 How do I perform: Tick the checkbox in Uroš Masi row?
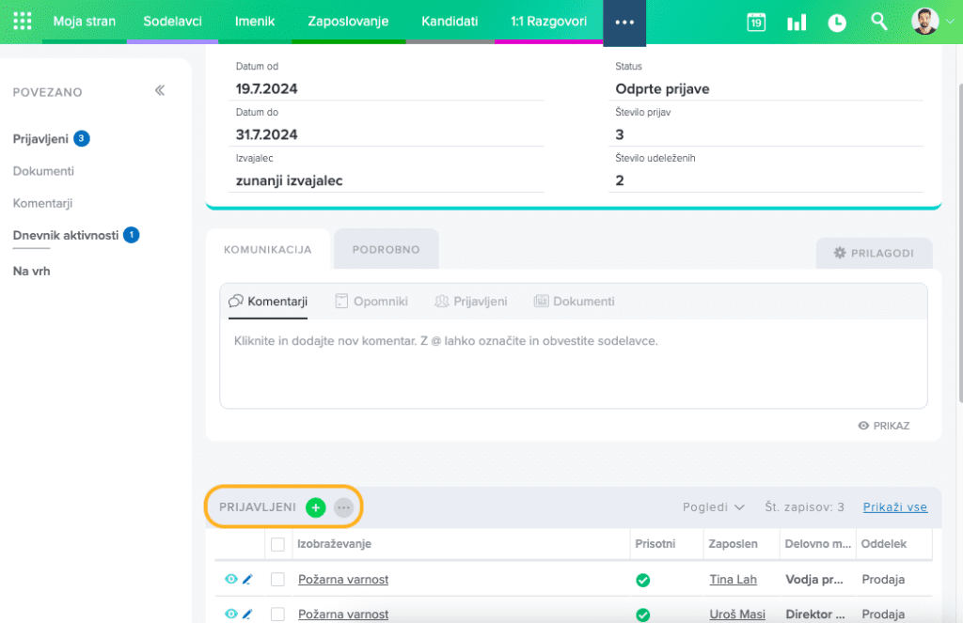click(x=277, y=615)
